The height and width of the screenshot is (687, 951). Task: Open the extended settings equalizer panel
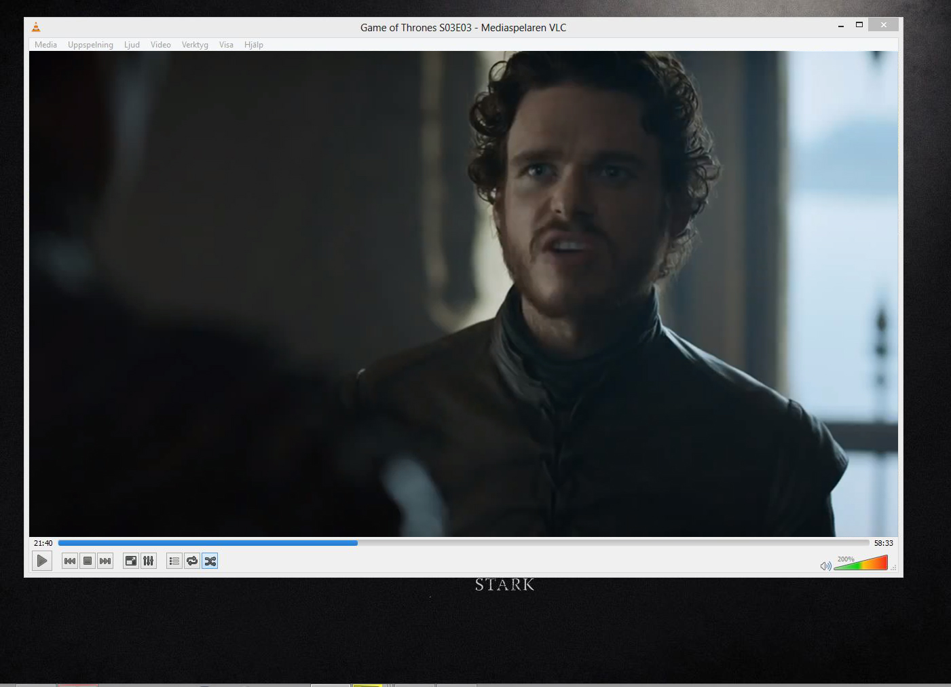click(148, 561)
